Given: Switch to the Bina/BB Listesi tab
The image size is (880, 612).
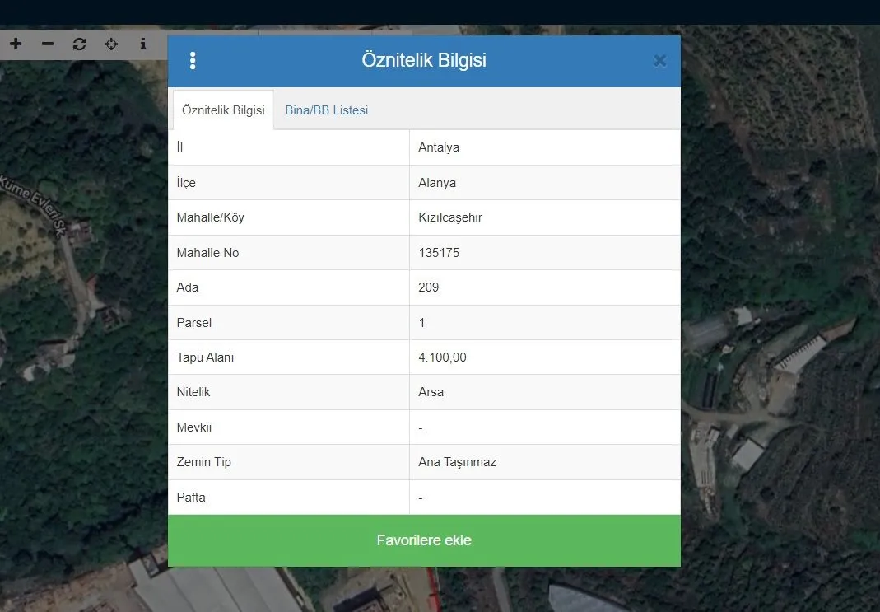Looking at the screenshot, I should (327, 110).
